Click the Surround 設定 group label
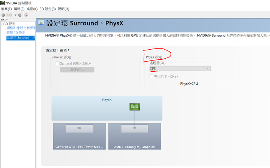The image size is (270, 168). (x=61, y=57)
